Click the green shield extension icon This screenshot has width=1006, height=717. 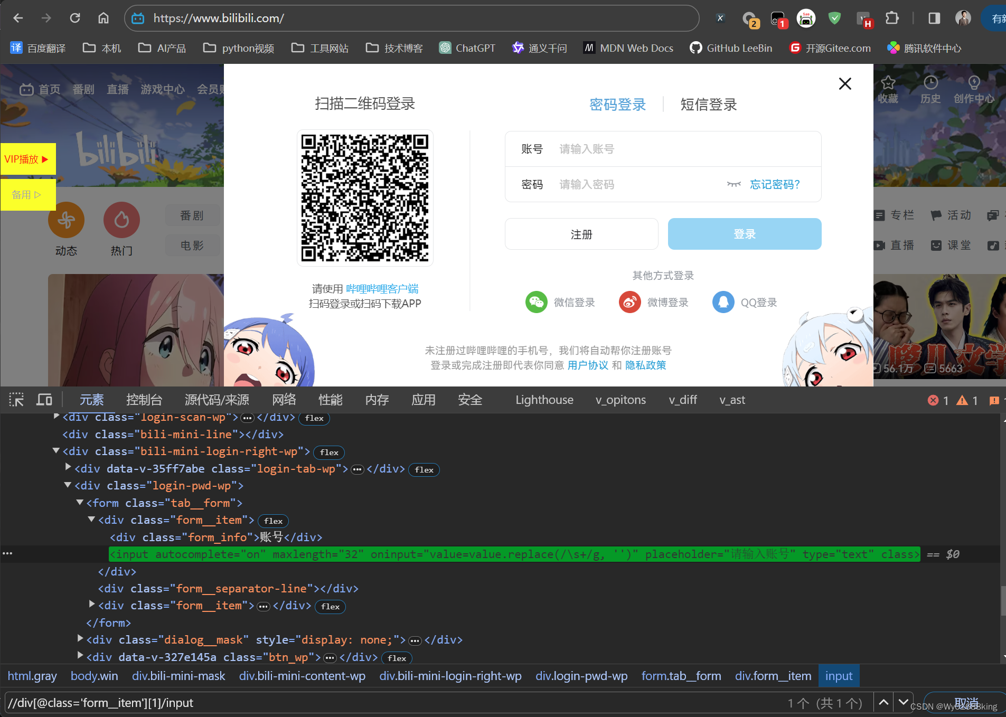click(x=834, y=18)
